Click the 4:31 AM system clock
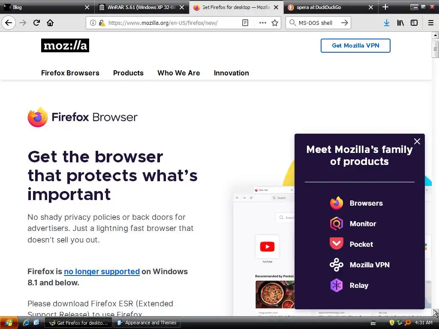The image size is (439, 329). [424, 323]
